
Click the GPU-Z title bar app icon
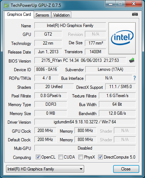6,5
